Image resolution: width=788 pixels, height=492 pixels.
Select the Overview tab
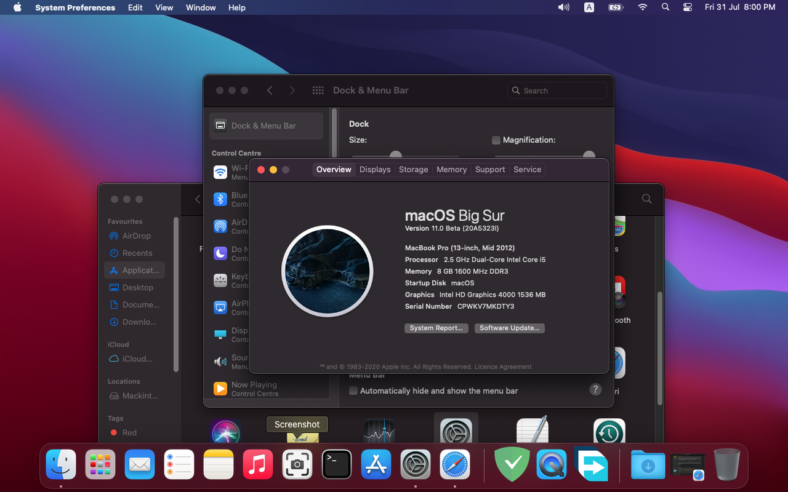pos(334,170)
